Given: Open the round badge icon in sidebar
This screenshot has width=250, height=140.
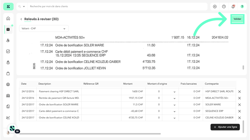Looking at the screenshot, I should click(x=8, y=84).
